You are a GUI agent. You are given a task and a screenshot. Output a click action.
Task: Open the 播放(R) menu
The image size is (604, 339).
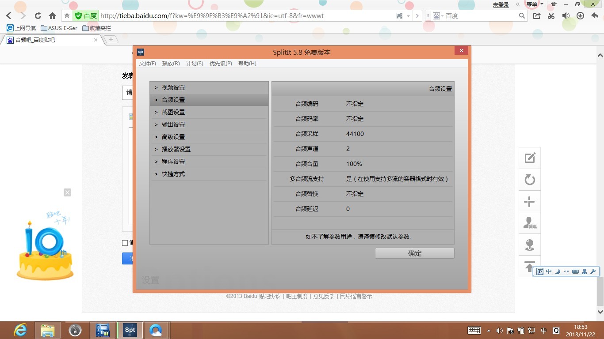pos(171,64)
